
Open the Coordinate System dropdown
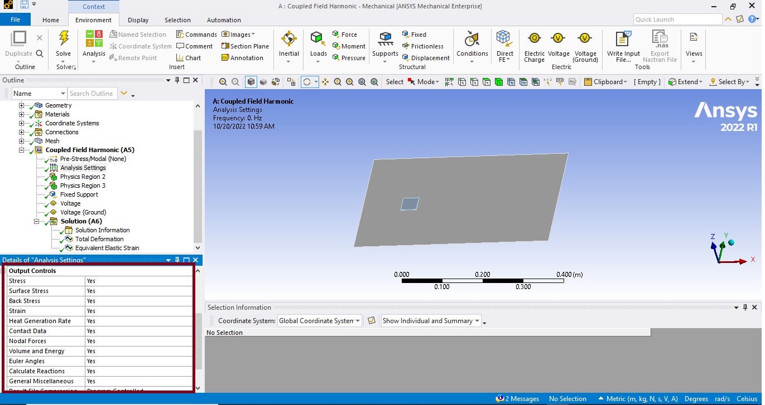click(320, 321)
